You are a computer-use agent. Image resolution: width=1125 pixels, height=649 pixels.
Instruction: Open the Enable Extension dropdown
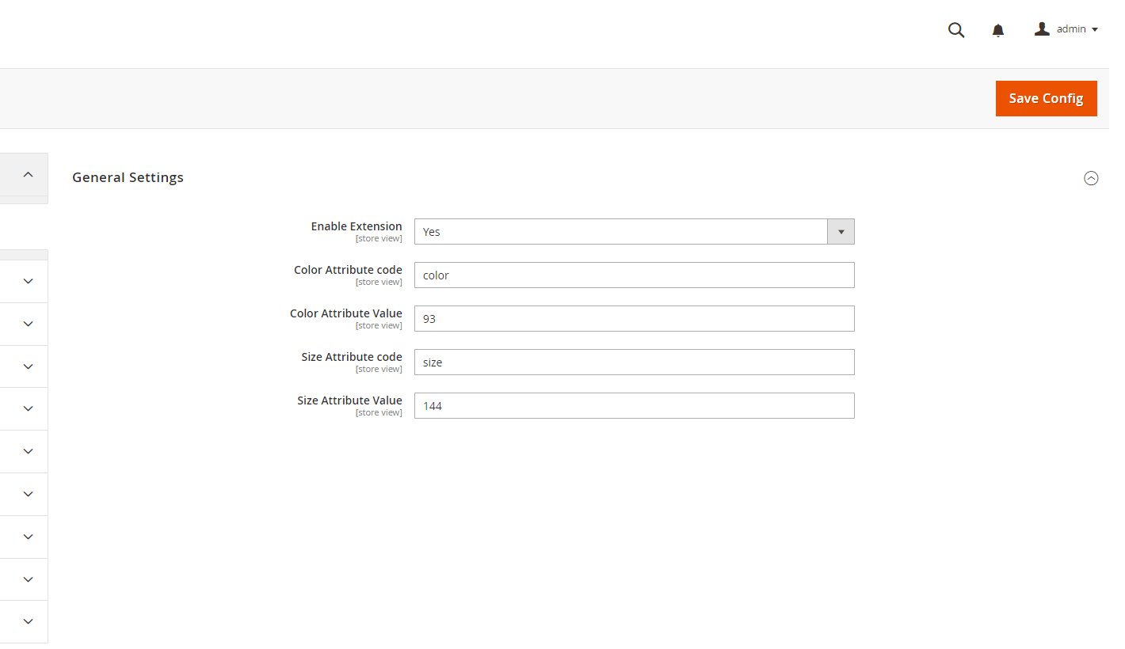click(x=634, y=232)
